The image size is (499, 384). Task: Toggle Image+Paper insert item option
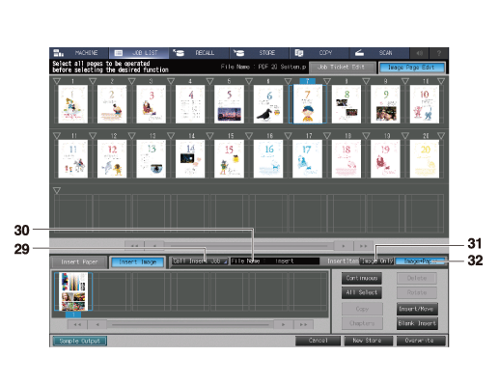click(x=420, y=261)
